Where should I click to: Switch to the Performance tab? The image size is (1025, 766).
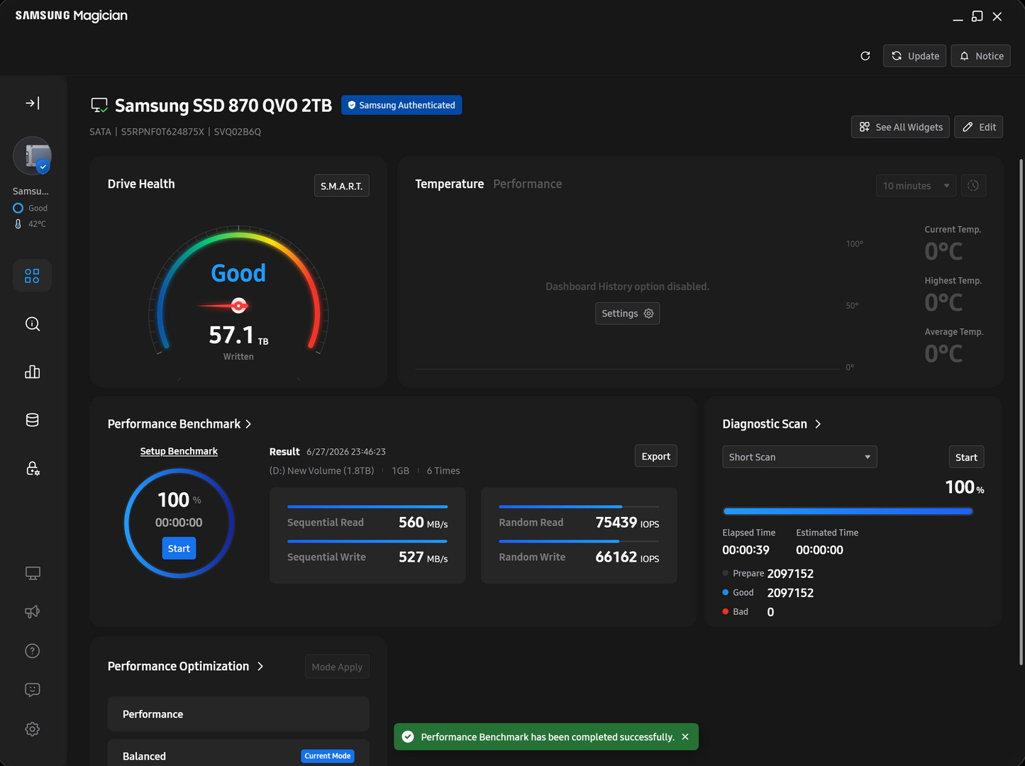pos(527,184)
